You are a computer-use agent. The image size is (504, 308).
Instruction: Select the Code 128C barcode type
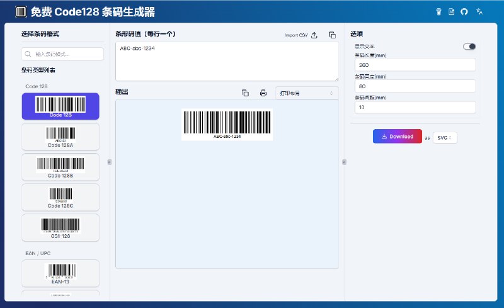[x=60, y=197]
